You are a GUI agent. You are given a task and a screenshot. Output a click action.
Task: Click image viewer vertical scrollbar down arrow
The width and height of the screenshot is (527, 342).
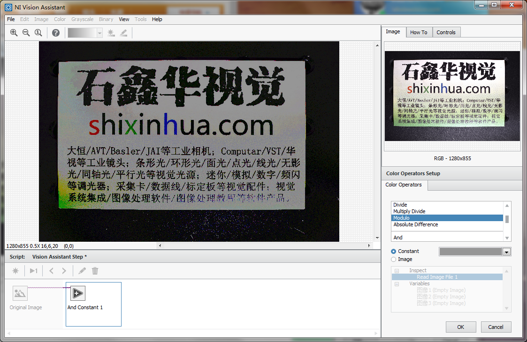(x=377, y=238)
